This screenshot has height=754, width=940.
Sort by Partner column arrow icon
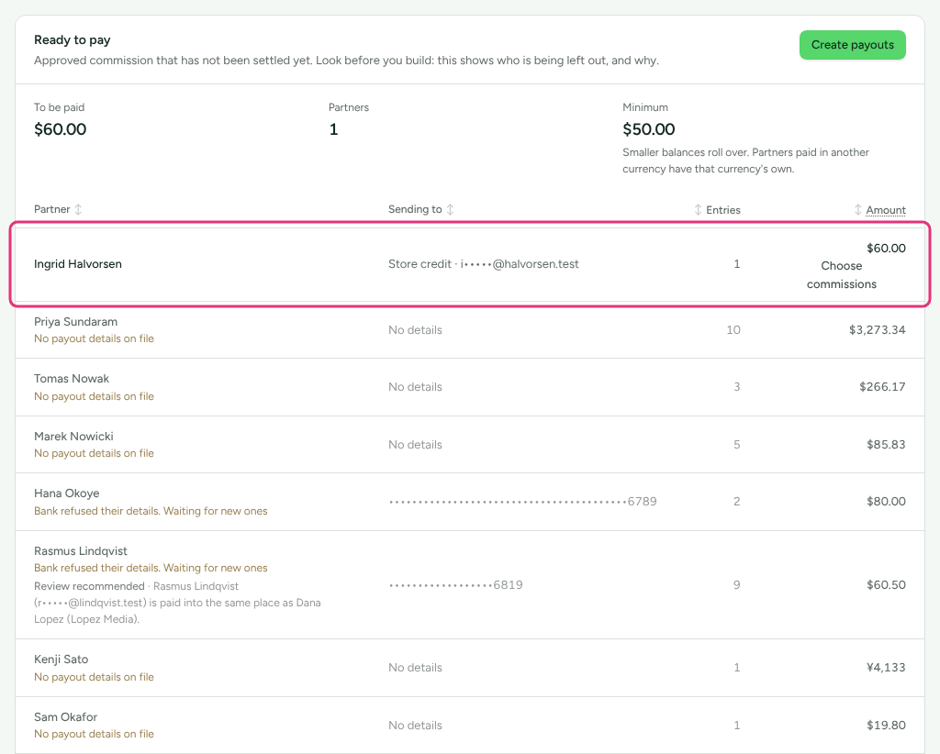(78, 210)
